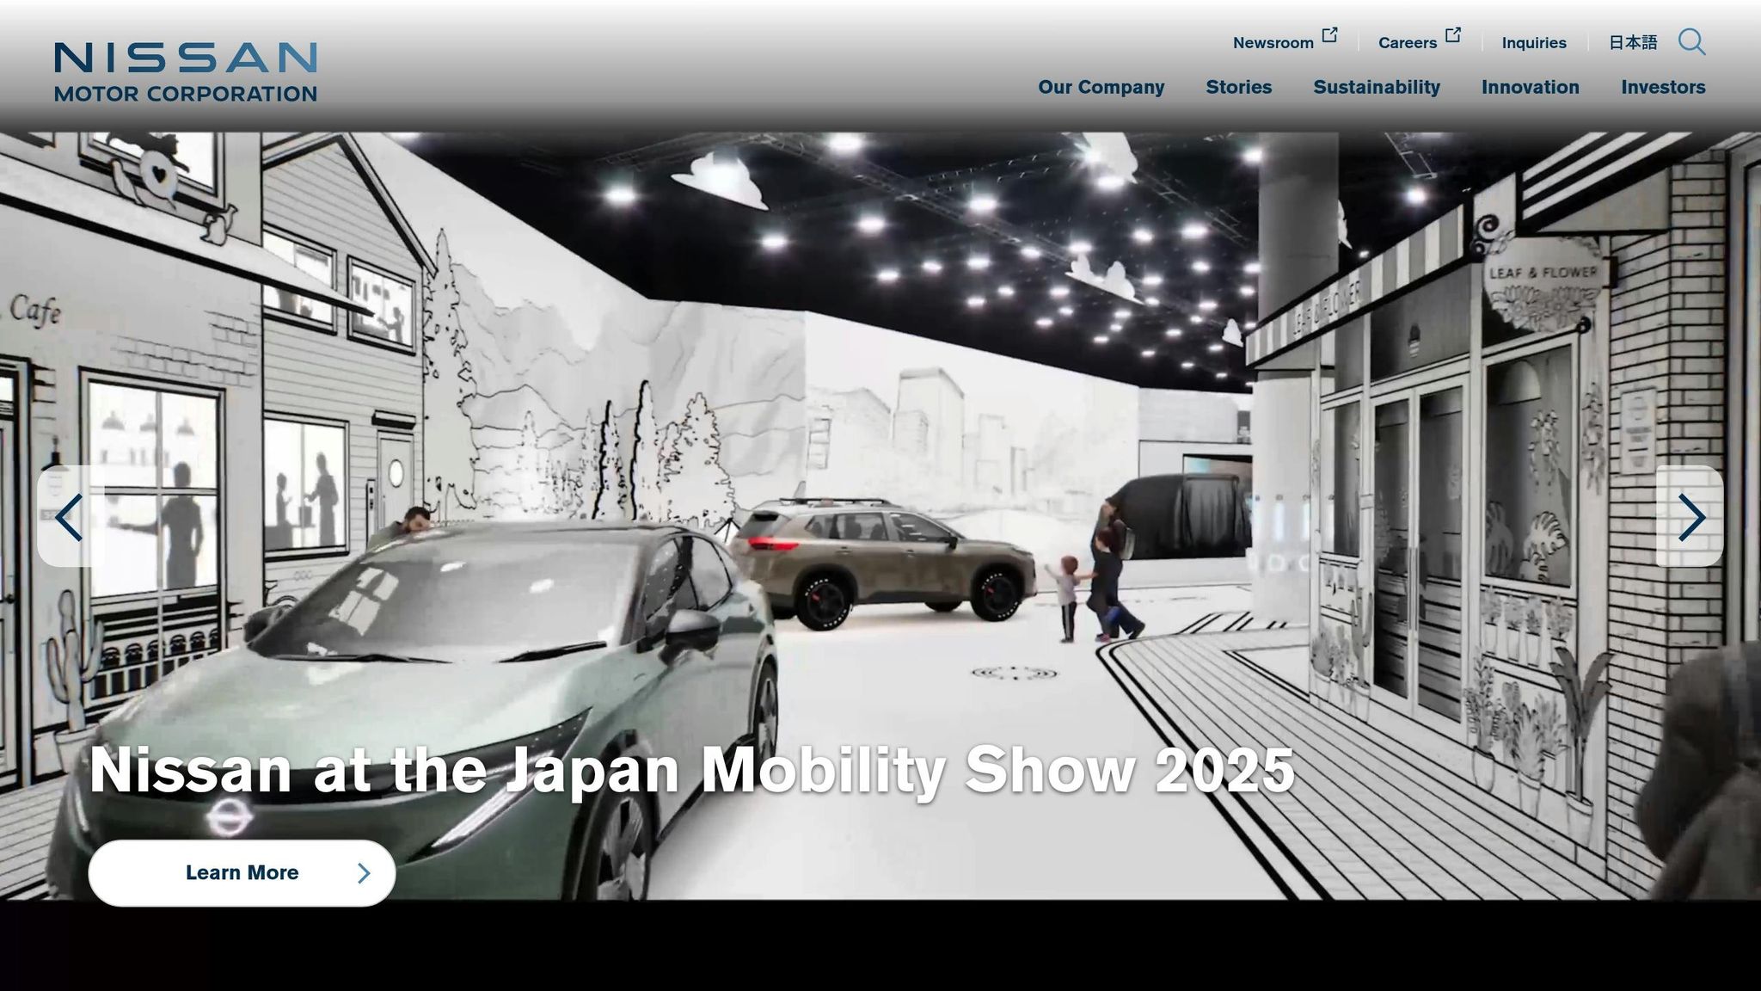Expand the Sustainability menu
1761x991 pixels.
click(1376, 87)
